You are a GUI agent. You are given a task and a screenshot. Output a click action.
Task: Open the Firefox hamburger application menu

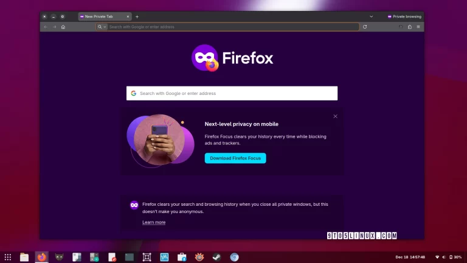pyautogui.click(x=418, y=27)
